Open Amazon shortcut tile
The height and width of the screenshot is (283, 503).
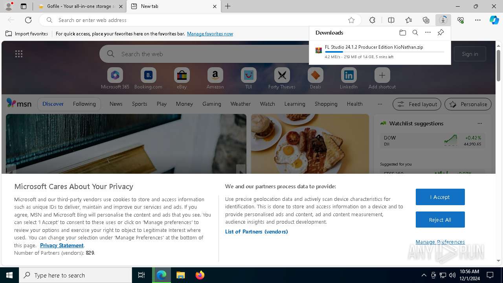[x=215, y=78]
